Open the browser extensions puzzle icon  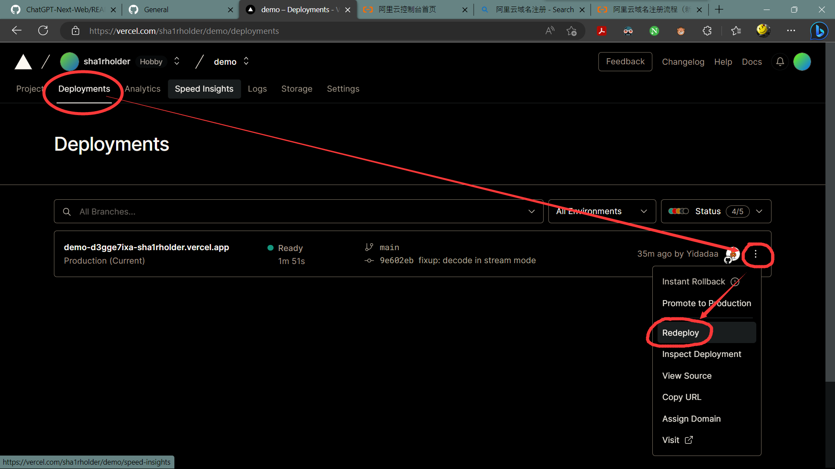point(707,31)
